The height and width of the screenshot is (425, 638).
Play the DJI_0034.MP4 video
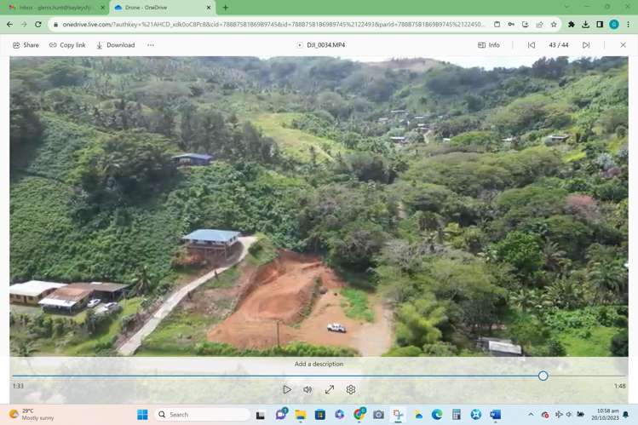point(287,389)
